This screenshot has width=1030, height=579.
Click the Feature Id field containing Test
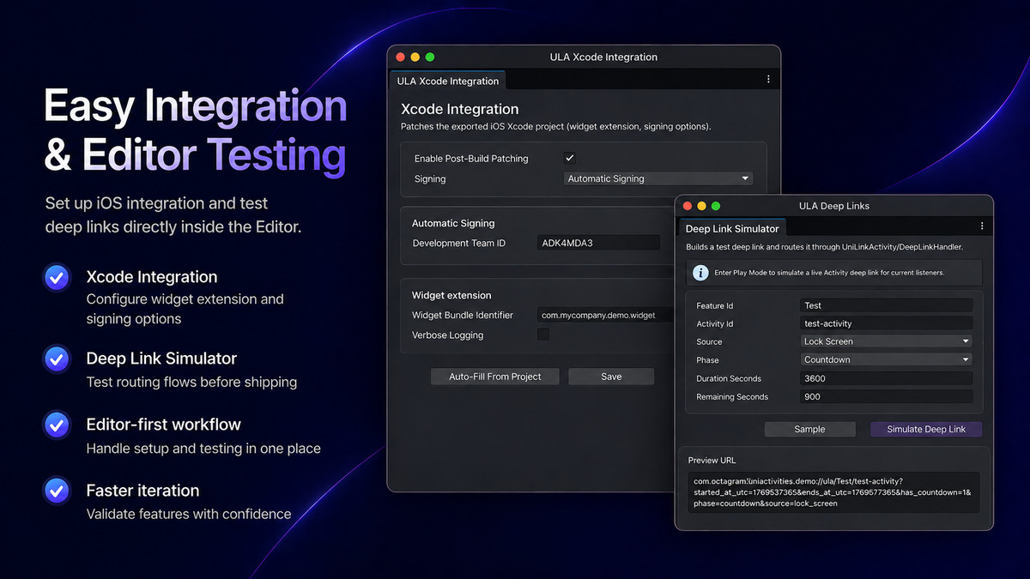click(886, 305)
